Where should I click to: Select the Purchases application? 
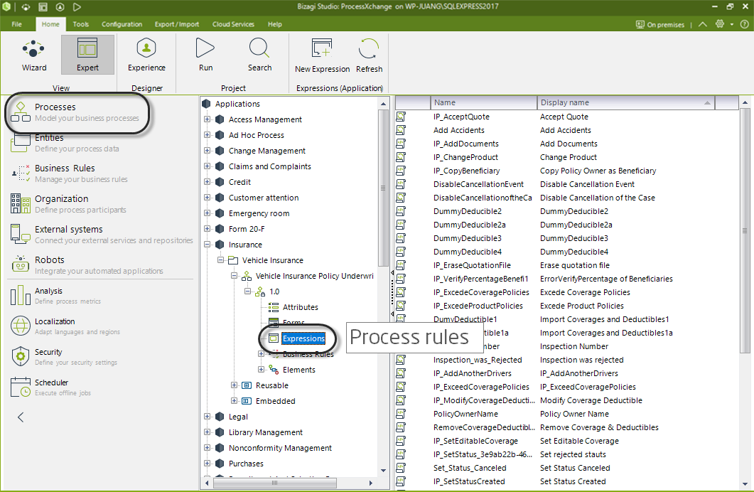point(246,464)
